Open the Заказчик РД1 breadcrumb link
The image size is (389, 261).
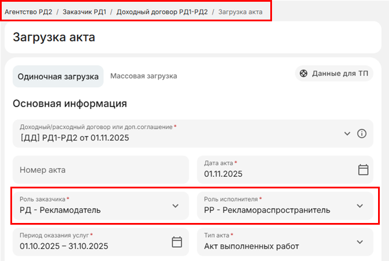coord(84,12)
